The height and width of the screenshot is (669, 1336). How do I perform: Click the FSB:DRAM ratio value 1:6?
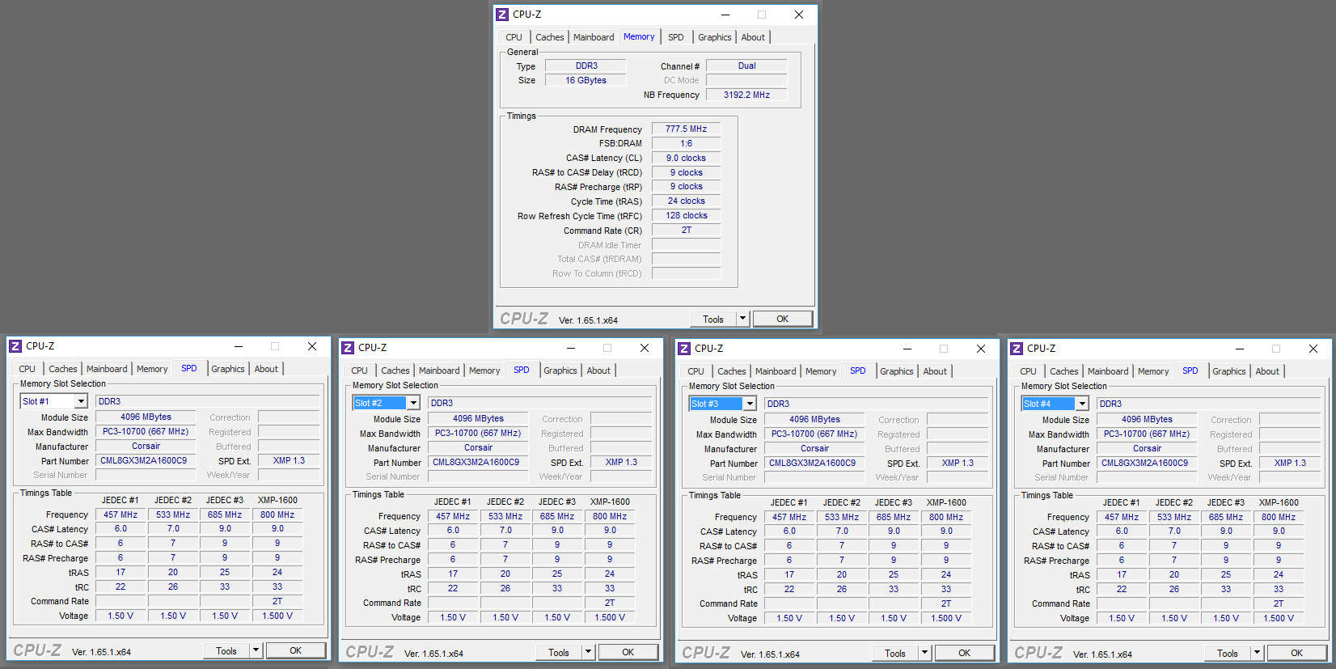(x=686, y=143)
